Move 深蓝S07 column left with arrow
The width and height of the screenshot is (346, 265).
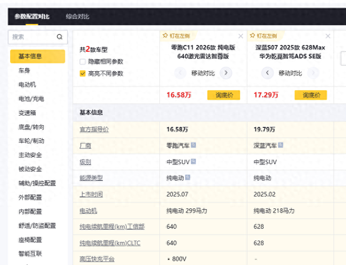click(x=268, y=73)
